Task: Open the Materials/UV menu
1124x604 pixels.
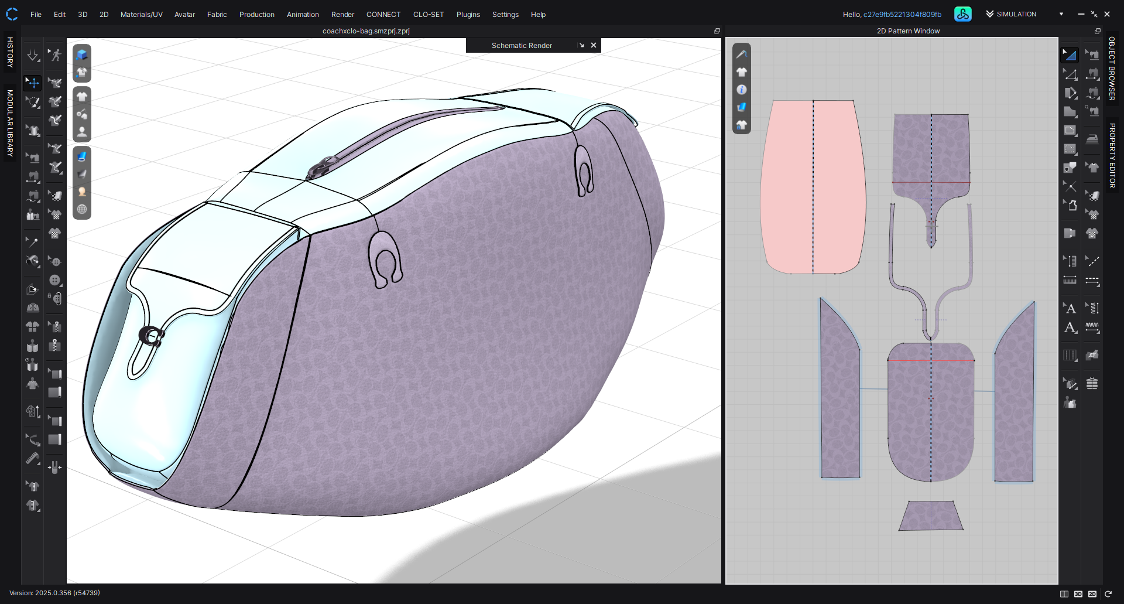Action: click(x=141, y=15)
